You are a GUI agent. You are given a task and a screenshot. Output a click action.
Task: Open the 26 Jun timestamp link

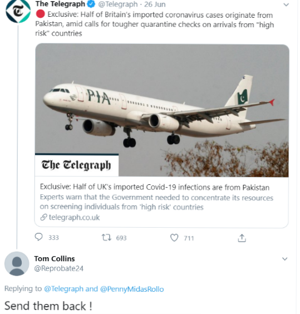coord(155,4)
